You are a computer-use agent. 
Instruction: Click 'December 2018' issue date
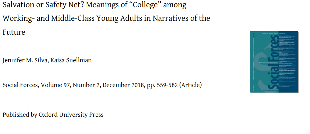coord(124,85)
